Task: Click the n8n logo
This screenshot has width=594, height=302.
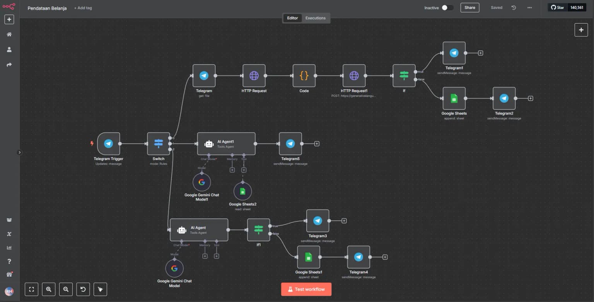Action: 9,6
